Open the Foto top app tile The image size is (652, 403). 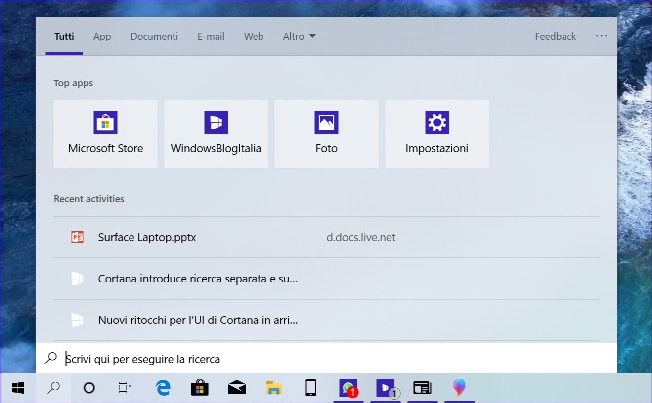[x=326, y=134]
